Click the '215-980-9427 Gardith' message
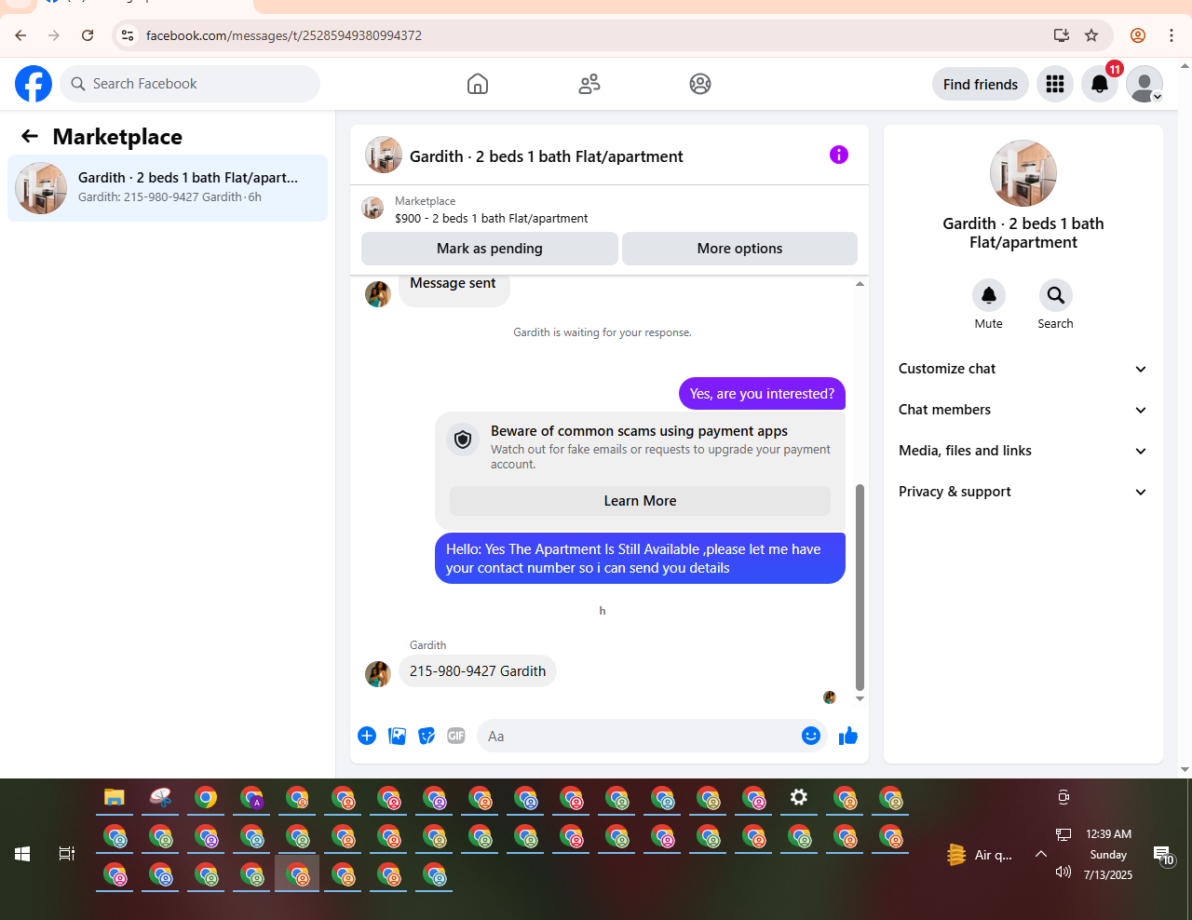This screenshot has height=920, width=1192. click(478, 671)
